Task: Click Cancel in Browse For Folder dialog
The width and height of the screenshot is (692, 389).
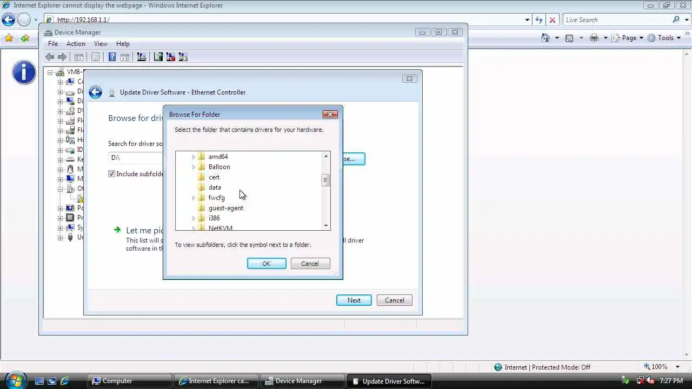Action: 310,264
